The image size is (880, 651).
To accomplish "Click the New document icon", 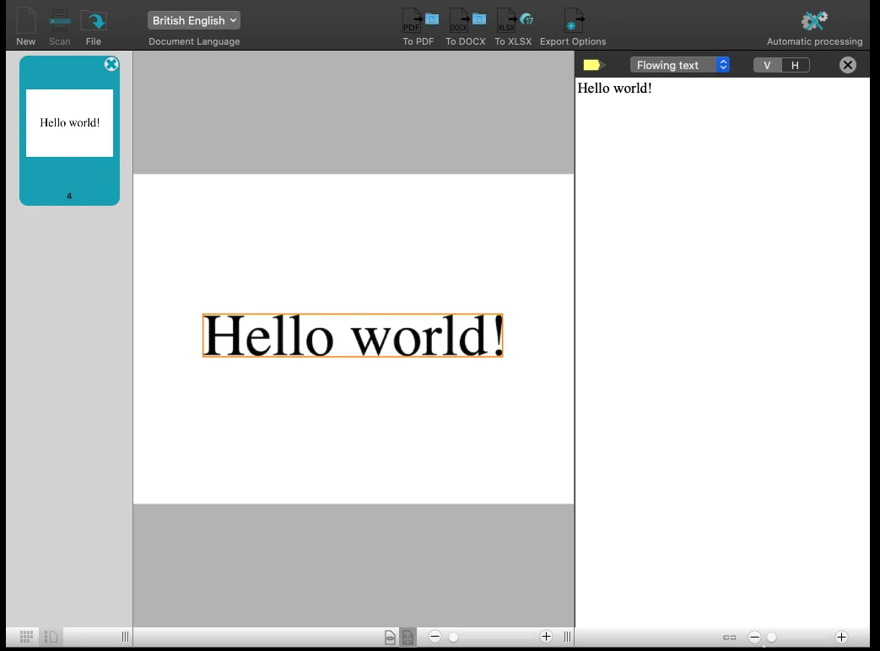I will (x=26, y=21).
